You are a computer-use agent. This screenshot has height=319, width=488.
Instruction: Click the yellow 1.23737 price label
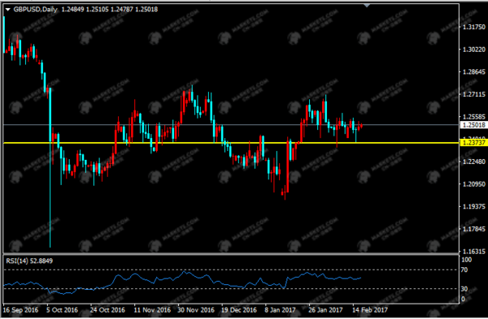pyautogui.click(x=473, y=143)
